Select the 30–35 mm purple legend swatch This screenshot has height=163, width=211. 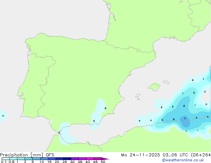click(x=75, y=159)
